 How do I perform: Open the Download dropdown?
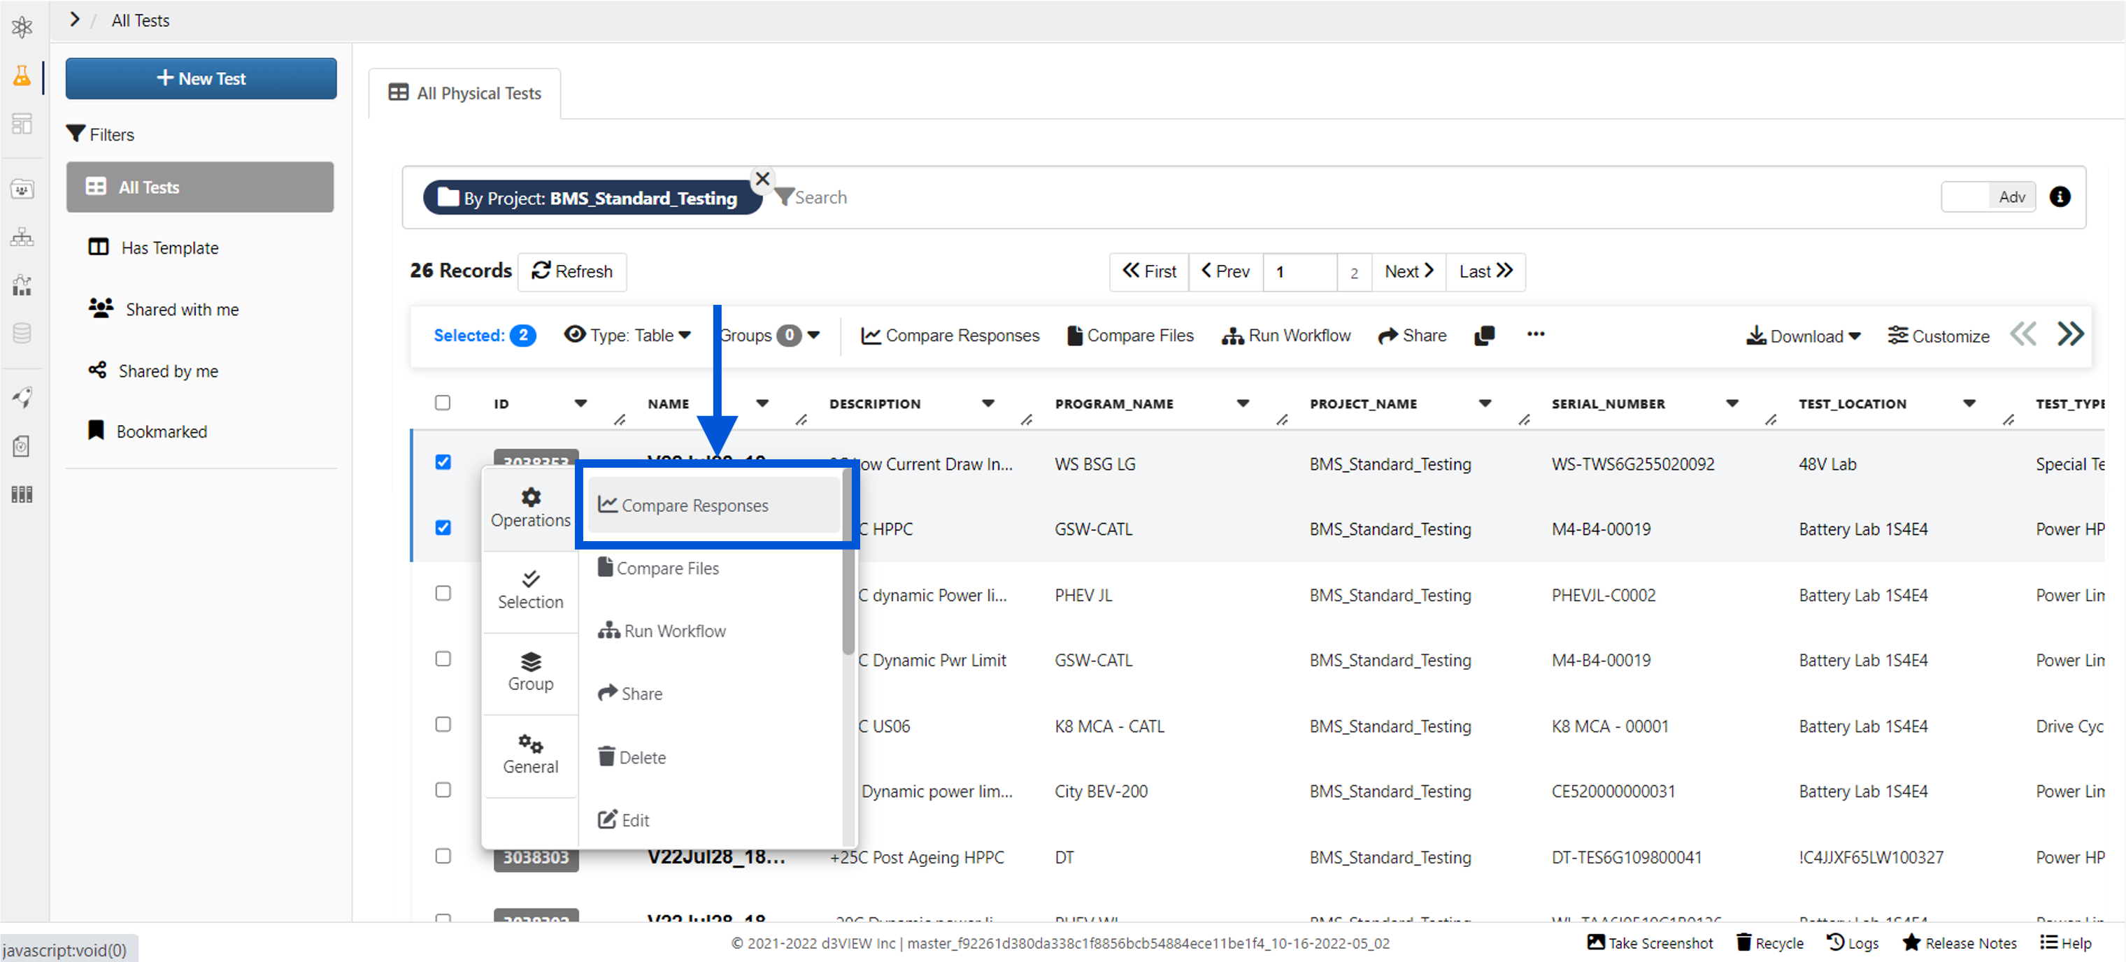(x=1804, y=336)
